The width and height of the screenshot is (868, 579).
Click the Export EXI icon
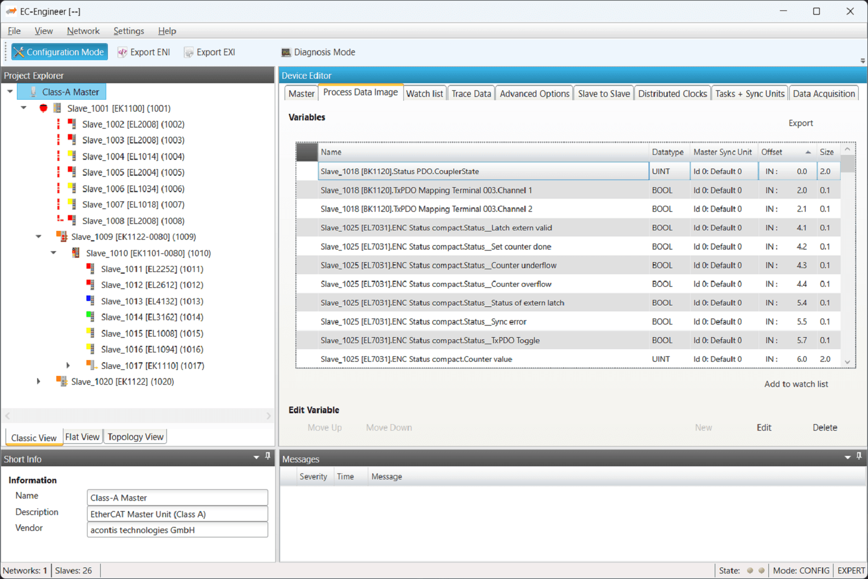[x=189, y=52]
